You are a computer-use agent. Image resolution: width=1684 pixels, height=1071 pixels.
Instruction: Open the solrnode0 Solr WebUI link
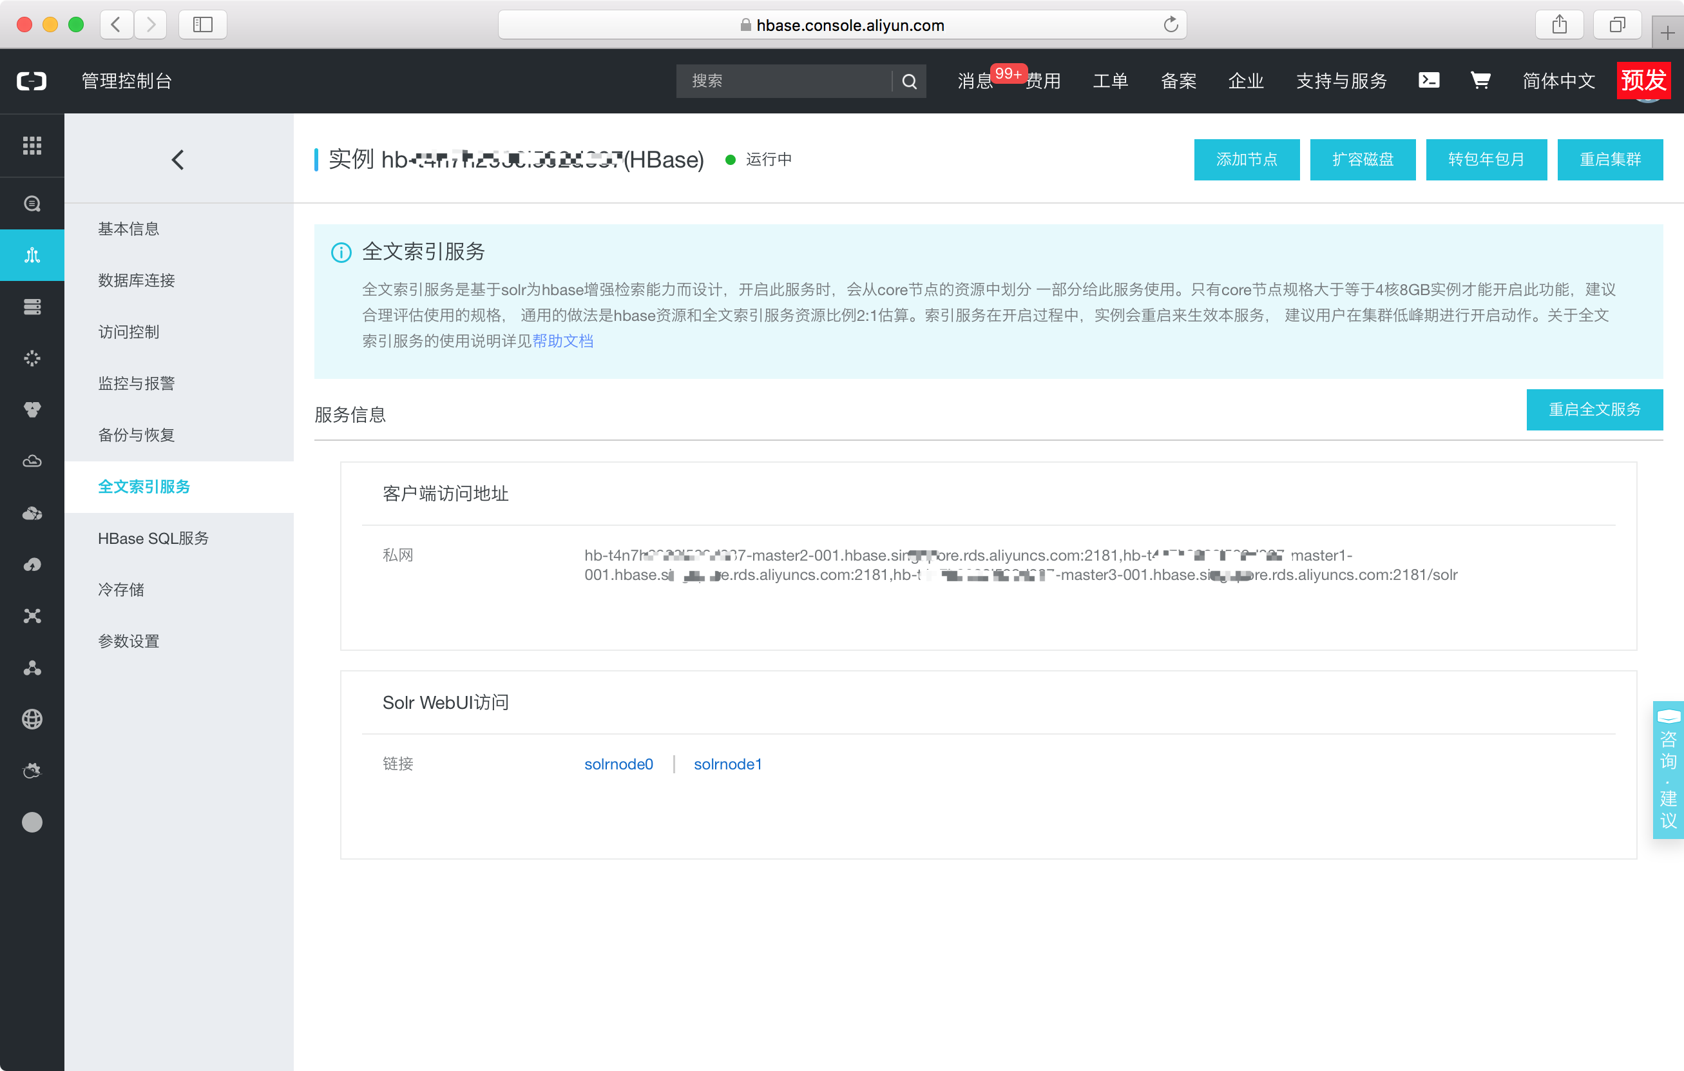point(618,764)
